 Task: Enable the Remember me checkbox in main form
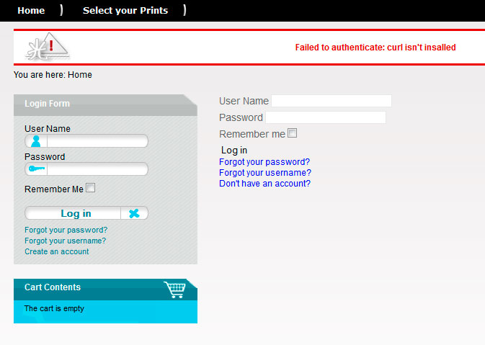point(293,133)
